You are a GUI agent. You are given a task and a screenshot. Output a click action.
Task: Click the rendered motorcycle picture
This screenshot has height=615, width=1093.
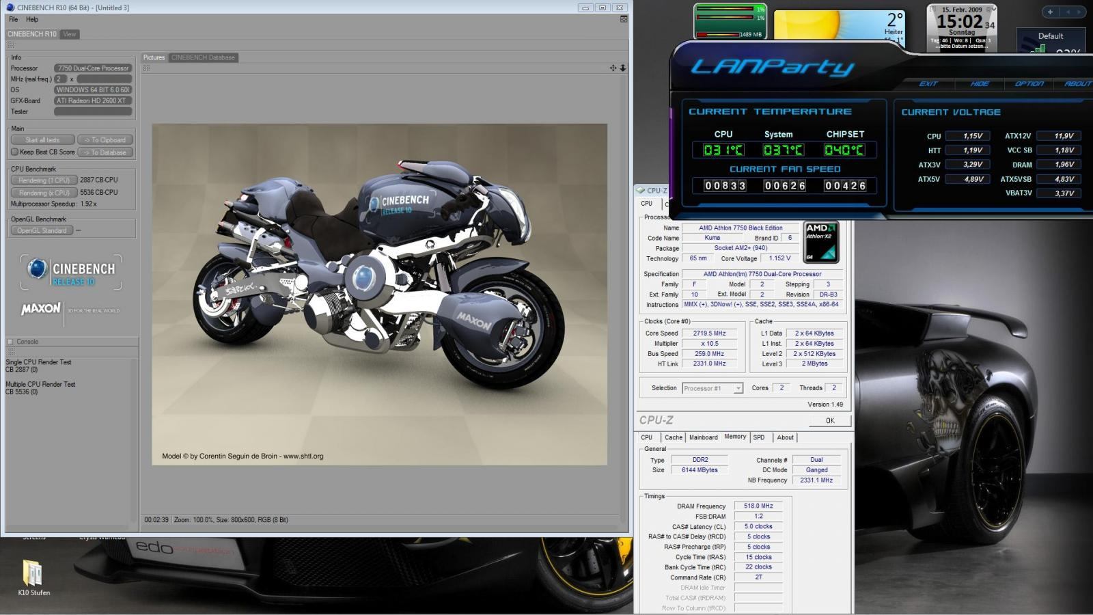click(379, 295)
